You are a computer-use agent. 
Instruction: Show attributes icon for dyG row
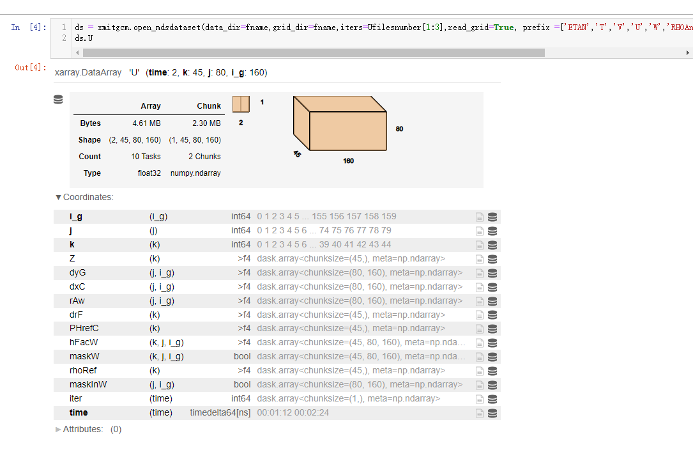tap(480, 274)
